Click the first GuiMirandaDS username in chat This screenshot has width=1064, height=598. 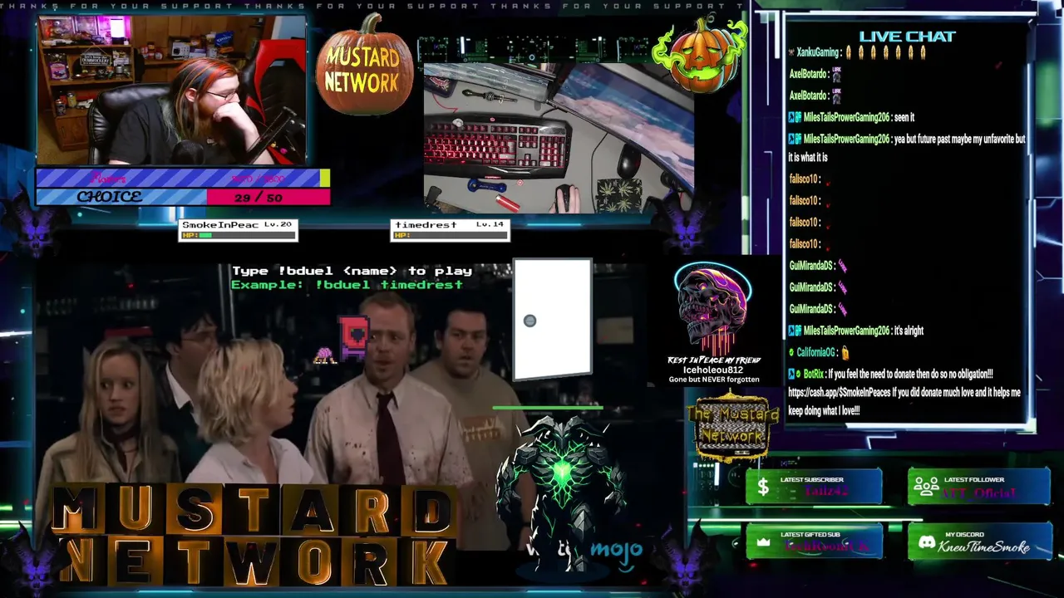tap(810, 266)
